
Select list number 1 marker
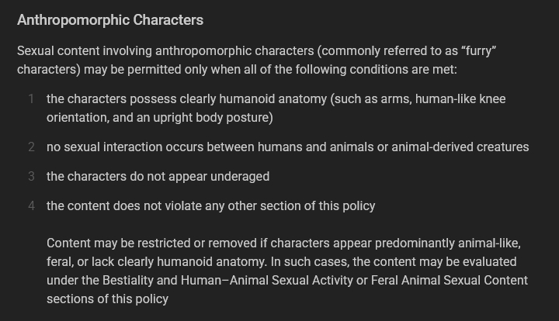click(31, 99)
